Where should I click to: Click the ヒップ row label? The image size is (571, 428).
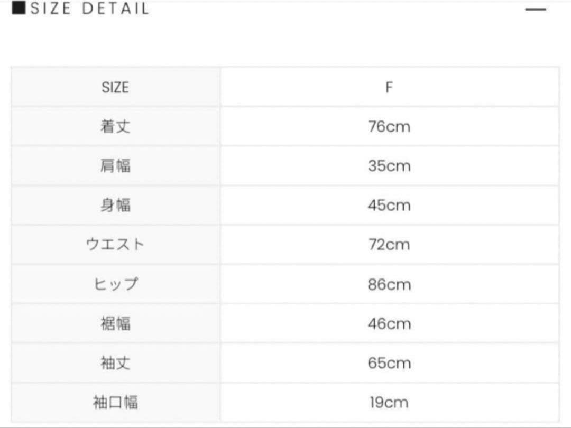pyautogui.click(x=115, y=284)
